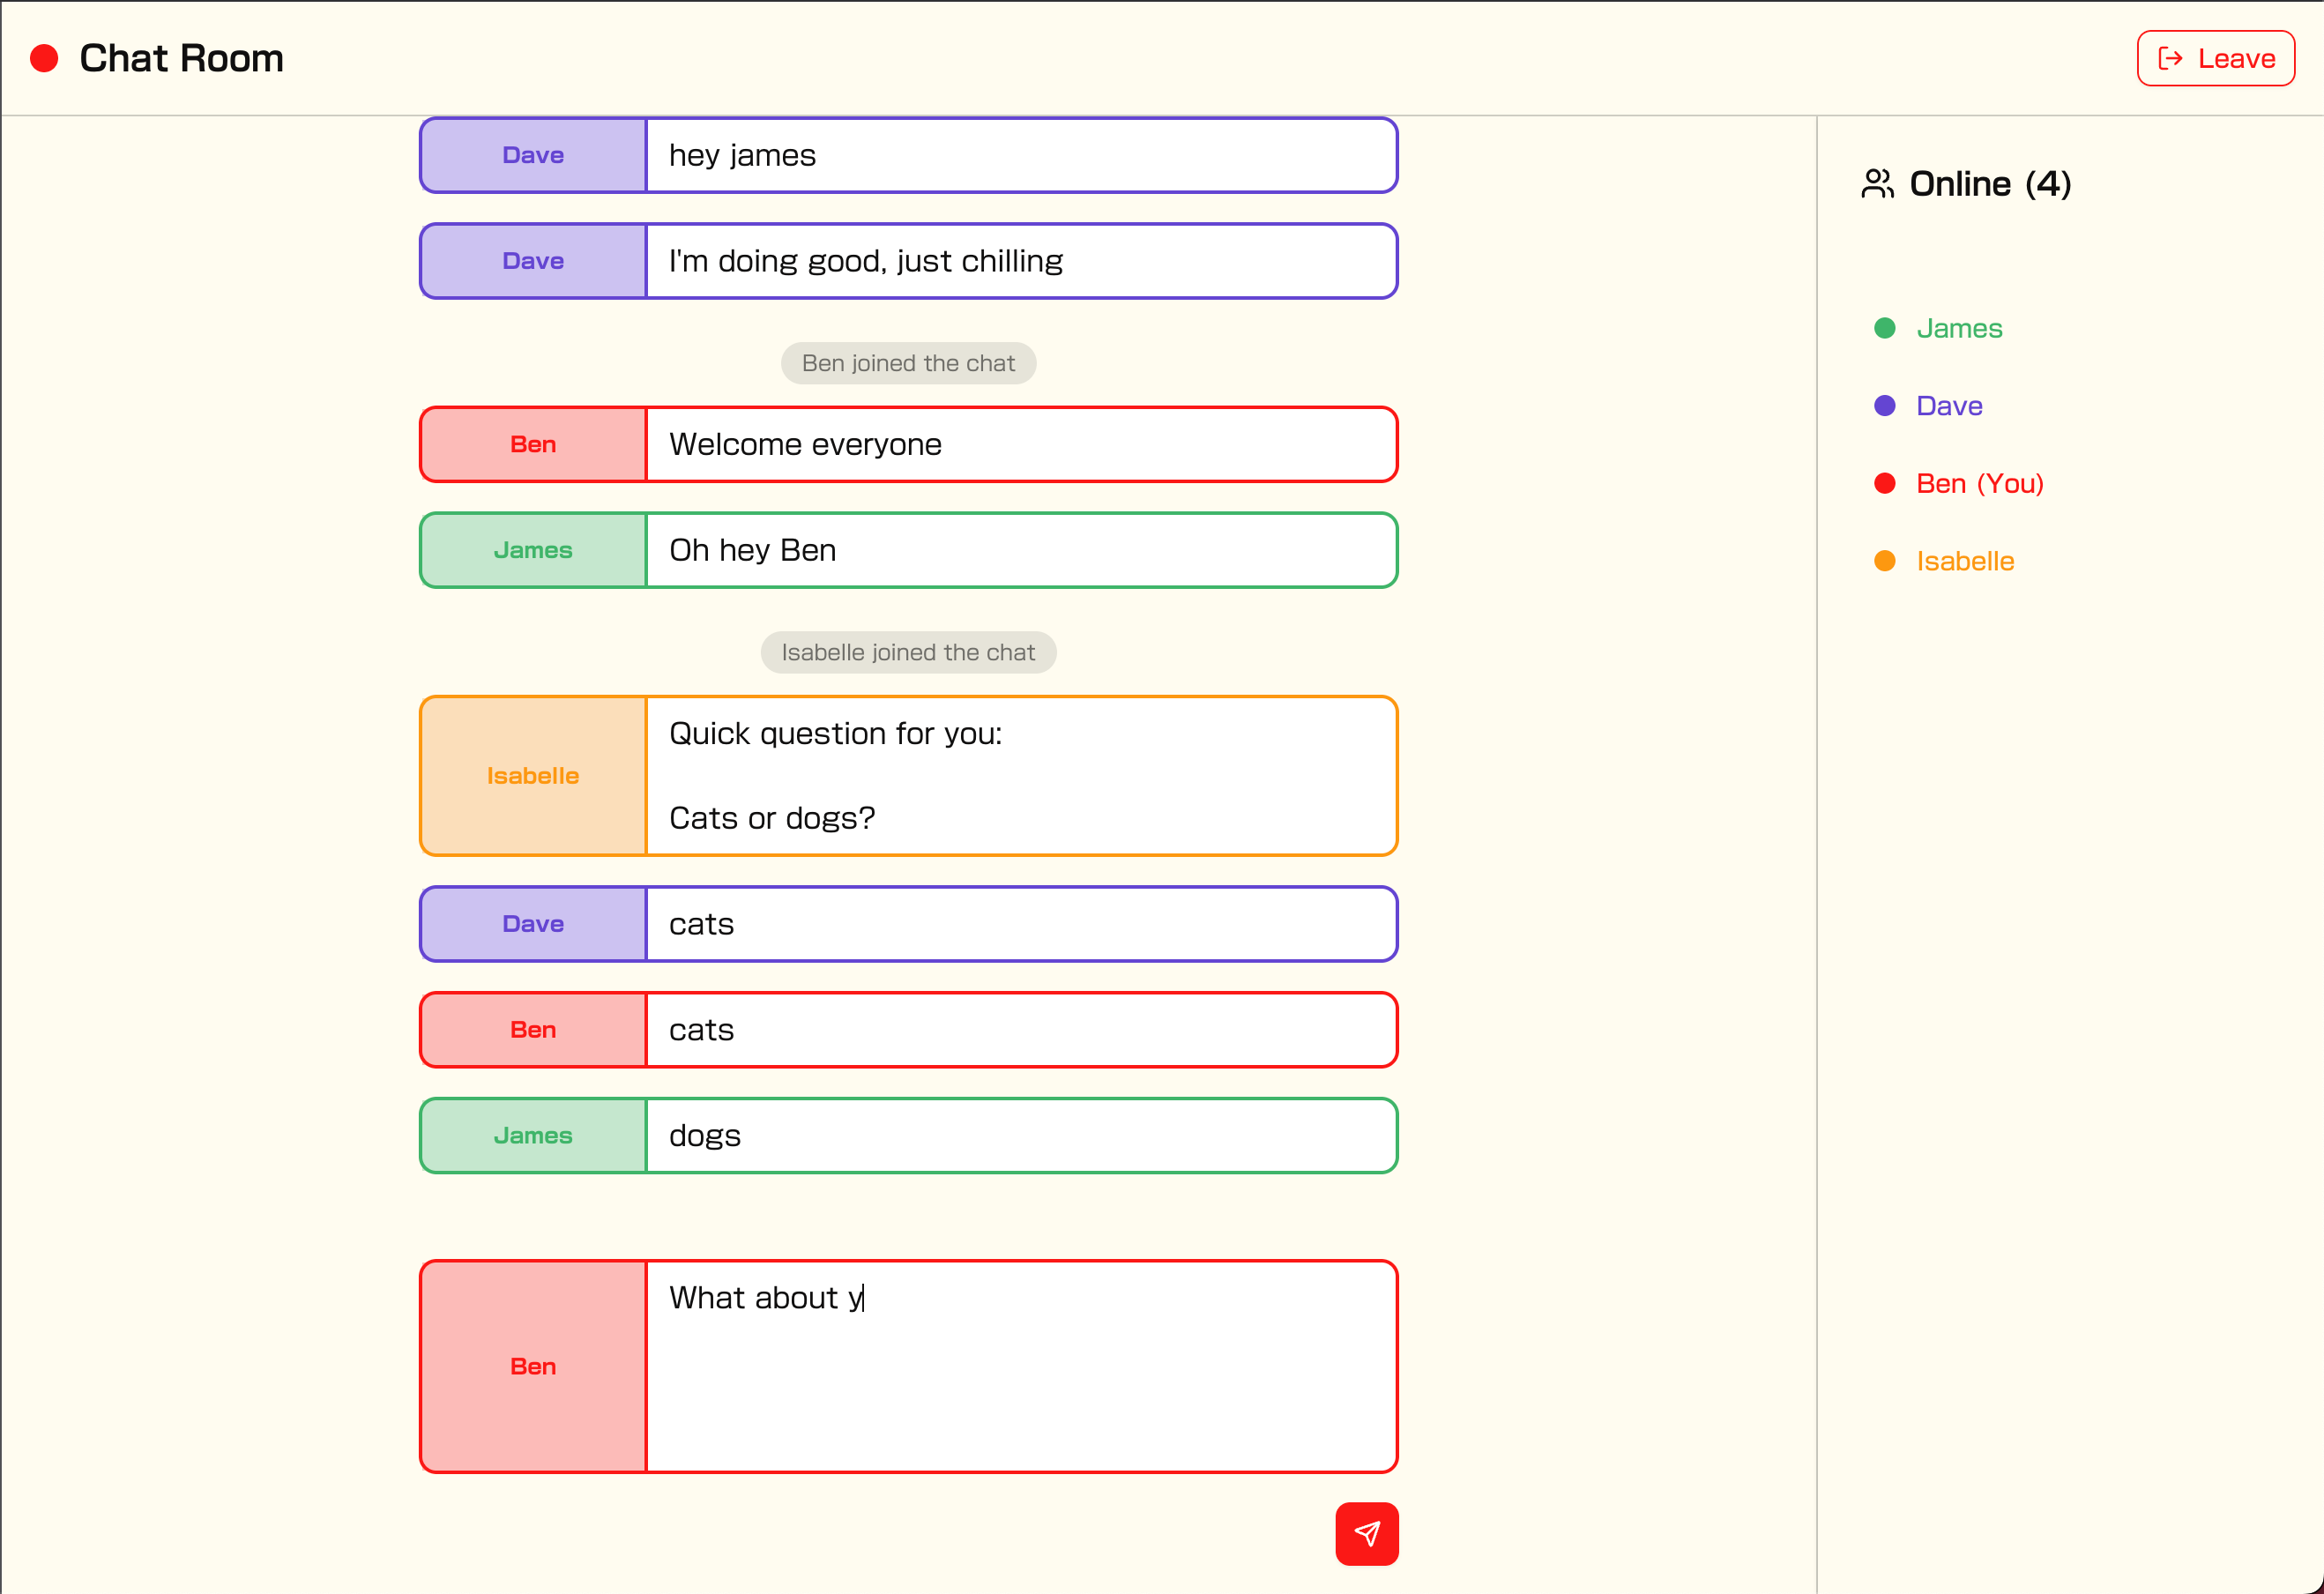Click the Leave button
This screenshot has height=1594, width=2324.
pos(2215,58)
